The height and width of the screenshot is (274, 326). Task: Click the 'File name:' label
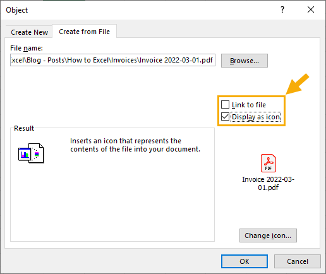pyautogui.click(x=27, y=48)
